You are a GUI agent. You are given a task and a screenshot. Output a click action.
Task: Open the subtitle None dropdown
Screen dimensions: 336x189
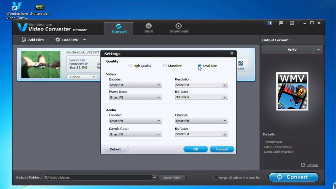(82, 77)
